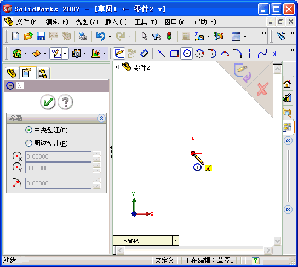The image size is (298, 267).
Task: Select the Line sketch tool
Action: [162, 53]
